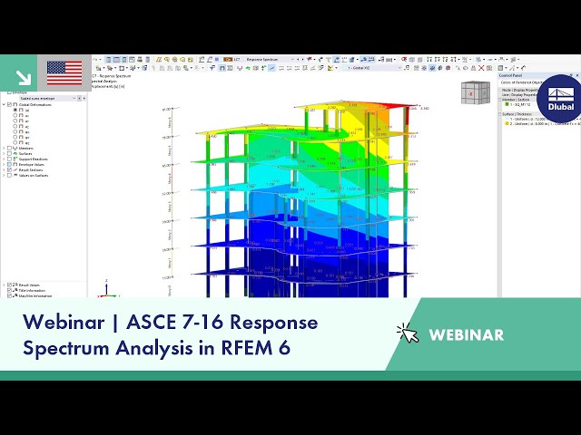
Task: Click the brown LC badge icon
Action: tap(228, 59)
